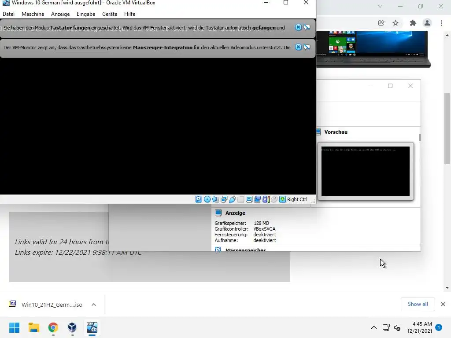Open Chrome's three-dot menu
Screen dimensions: 451x338
tap(441, 23)
